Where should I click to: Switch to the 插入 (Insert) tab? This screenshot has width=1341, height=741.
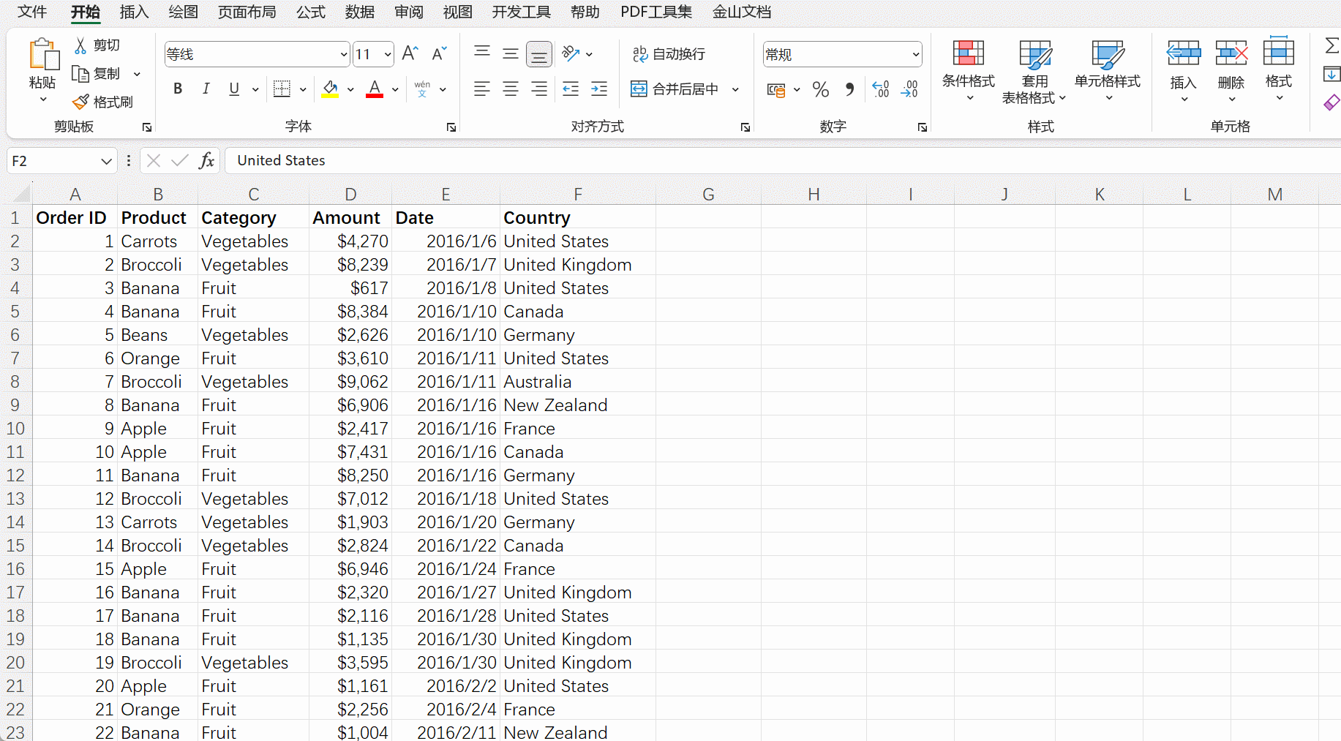(x=134, y=12)
